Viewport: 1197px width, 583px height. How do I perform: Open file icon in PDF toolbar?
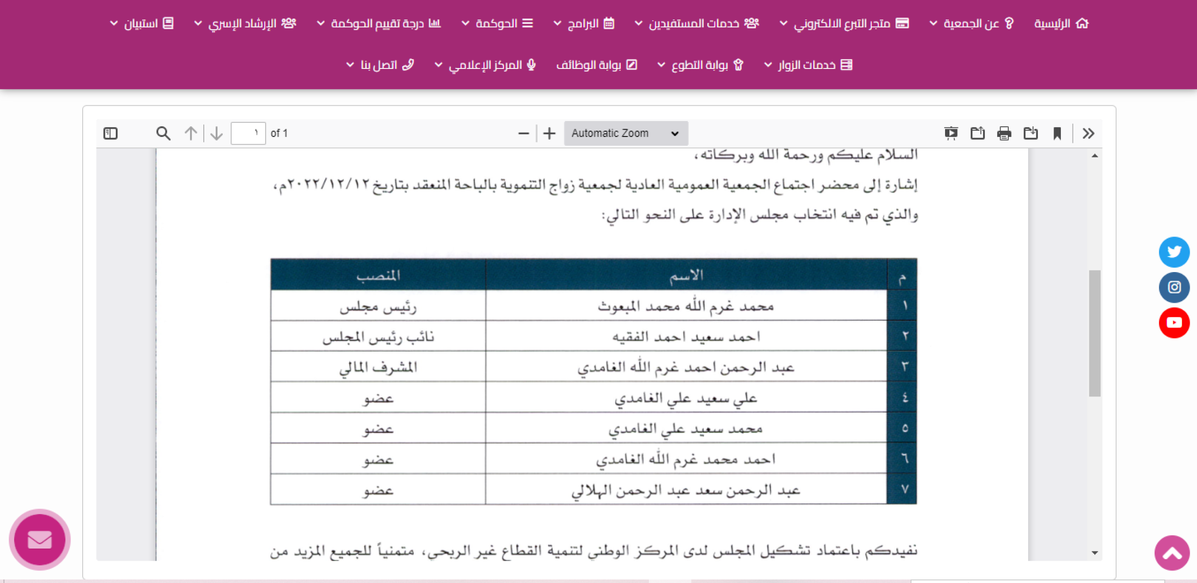(x=978, y=133)
